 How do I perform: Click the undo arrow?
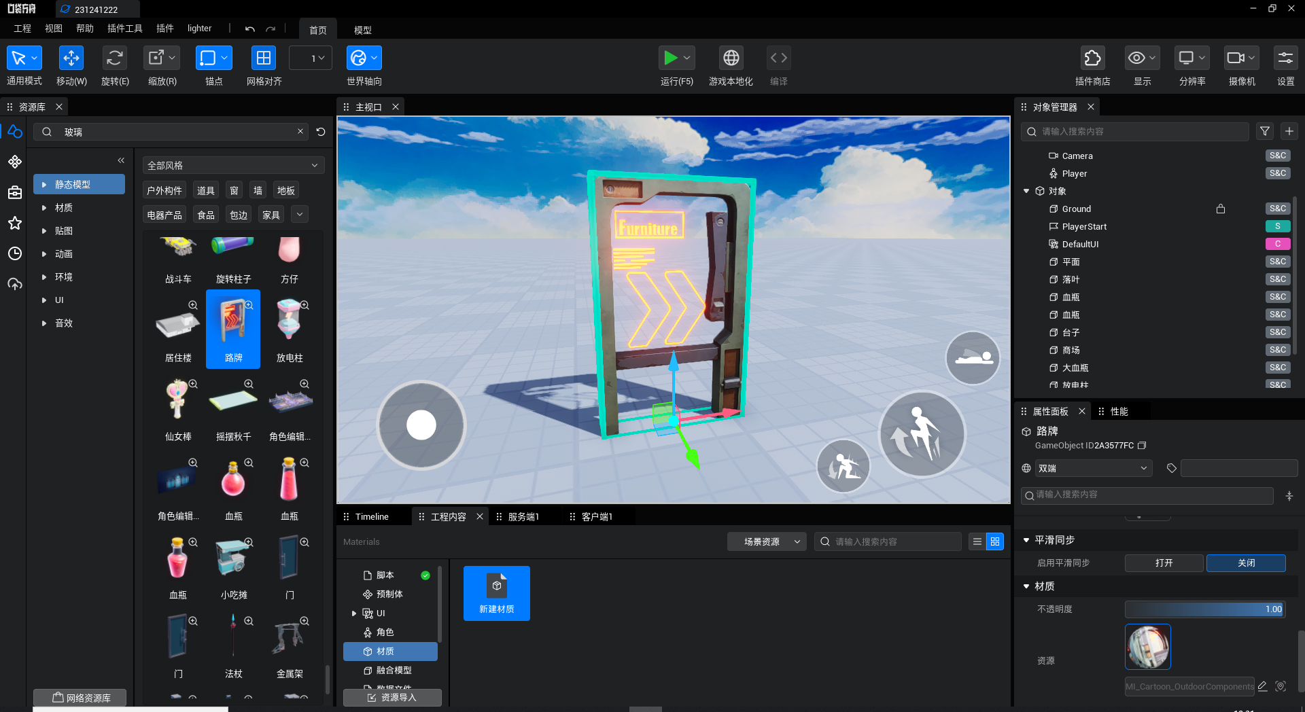250,29
